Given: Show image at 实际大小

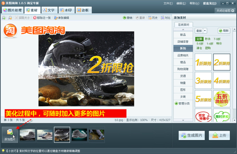Looking at the screenshot, I should pos(22,18).
